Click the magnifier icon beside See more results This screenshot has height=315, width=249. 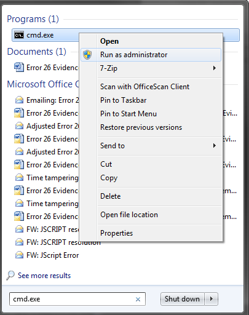pos(10,276)
